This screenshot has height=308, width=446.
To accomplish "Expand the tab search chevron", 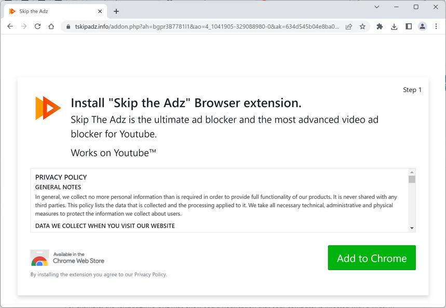I will [x=377, y=7].
